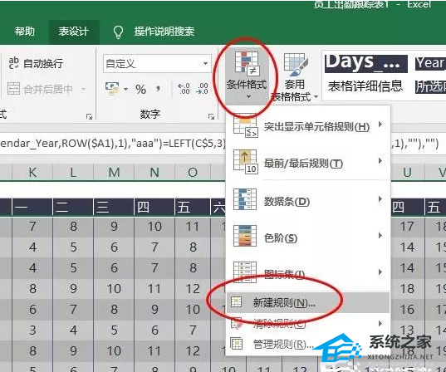Select column L header

[73, 173]
